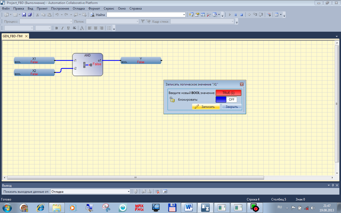Click the clock showing 21:47
341x213 pixels.
pyautogui.click(x=327, y=206)
